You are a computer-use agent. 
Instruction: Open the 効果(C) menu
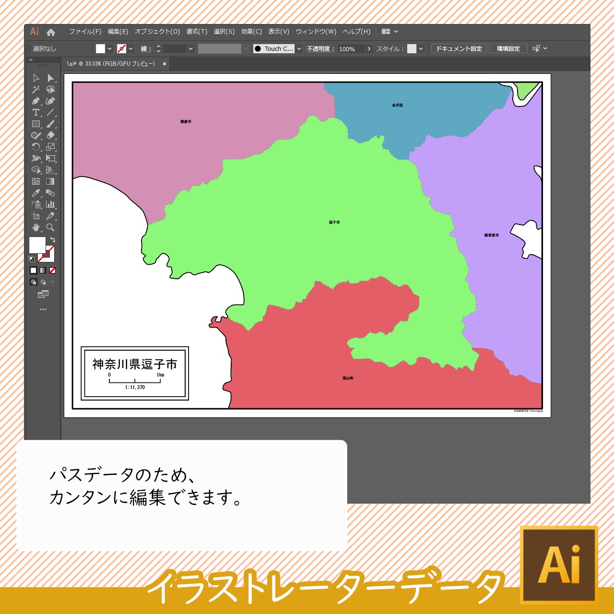tap(251, 32)
